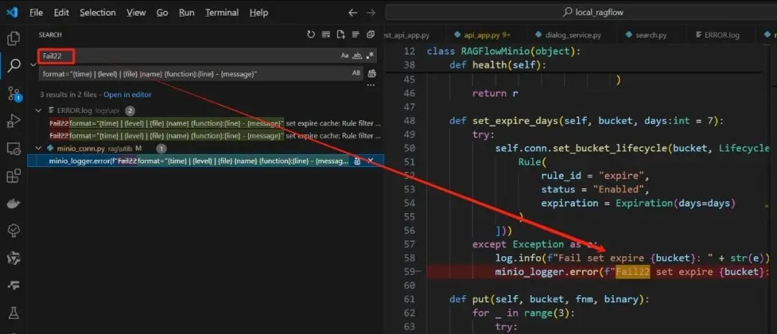Open the Edit menu
This screenshot has width=777, height=334.
[61, 12]
